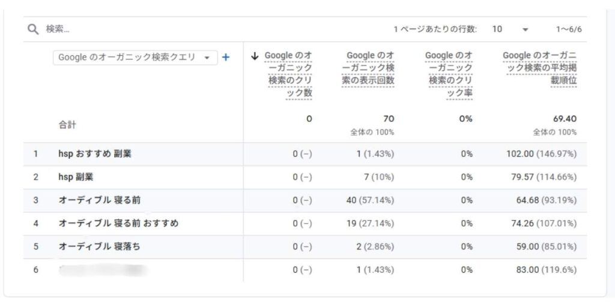Sort by Google のオーガニック検索のクリック率 column
The height and width of the screenshot is (307, 615).
(x=449, y=74)
